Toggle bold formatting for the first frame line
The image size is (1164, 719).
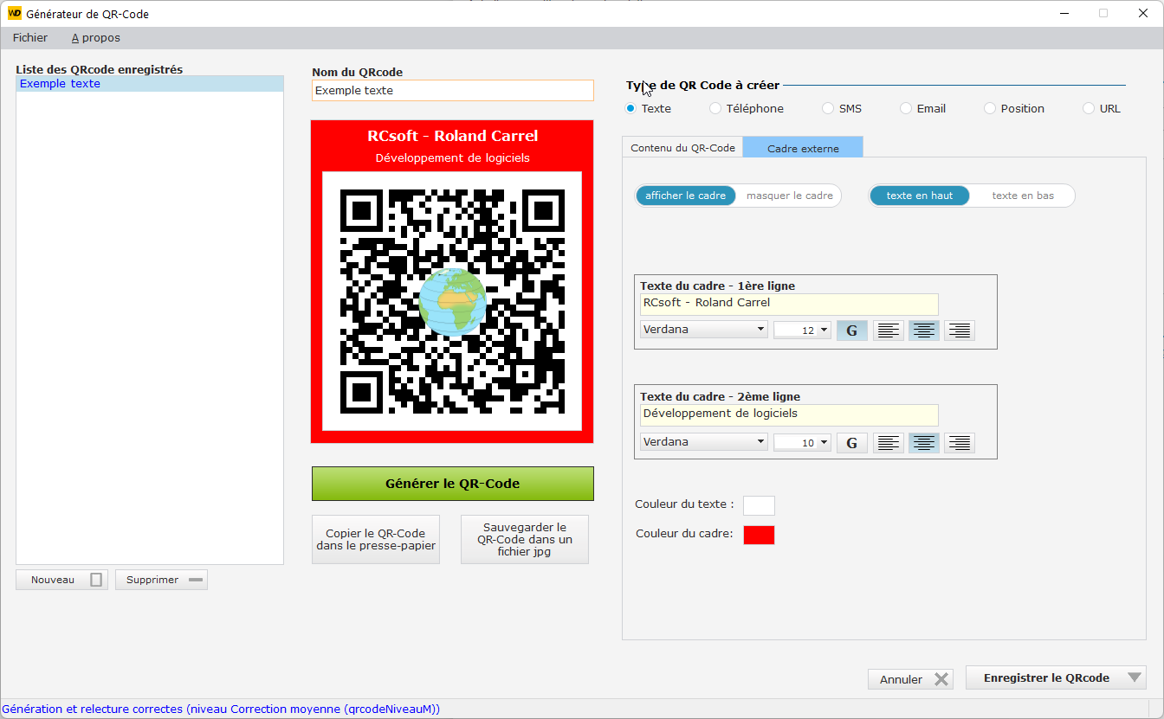click(851, 330)
